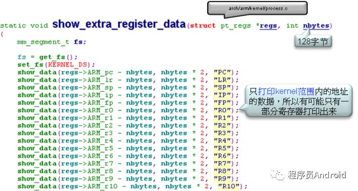358x191 pixels.
Task: Click the show_data line for ARM_r8
Action: pyautogui.click(x=128, y=171)
